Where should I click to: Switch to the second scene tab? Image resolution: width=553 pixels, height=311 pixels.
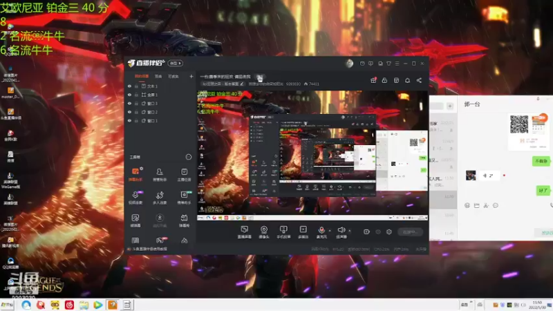tap(158, 76)
